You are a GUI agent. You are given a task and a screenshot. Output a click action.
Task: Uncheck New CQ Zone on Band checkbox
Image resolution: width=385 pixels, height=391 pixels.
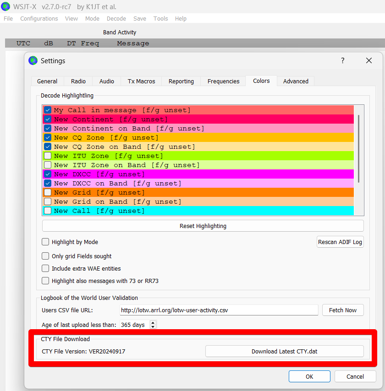tap(48, 147)
